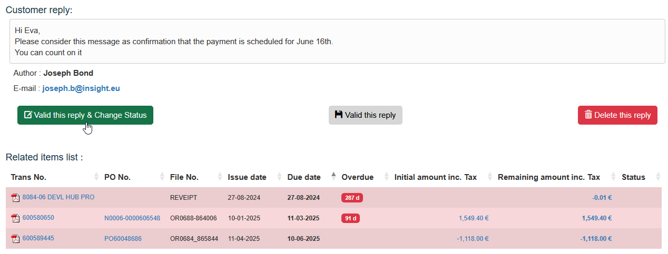Open transaction link 600580650
Screen dimensions: 668x254
(x=38, y=218)
